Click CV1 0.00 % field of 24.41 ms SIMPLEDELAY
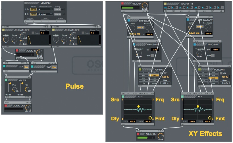 point(209,34)
